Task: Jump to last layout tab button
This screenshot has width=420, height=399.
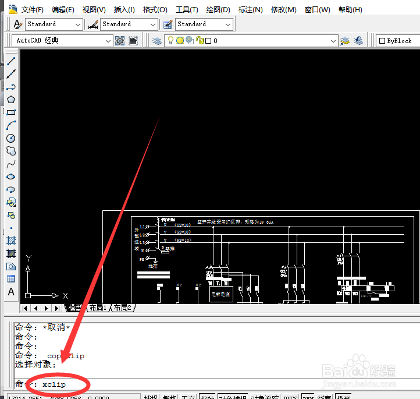Action: 57,308
